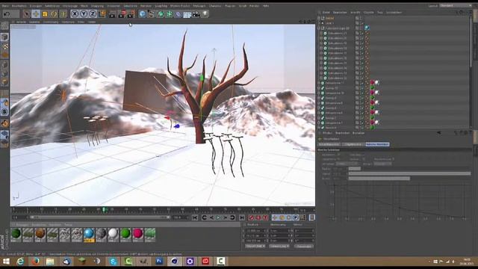The height and width of the screenshot is (269, 478).
Task: Open the timeline options icon at far right
Action: [312, 217]
